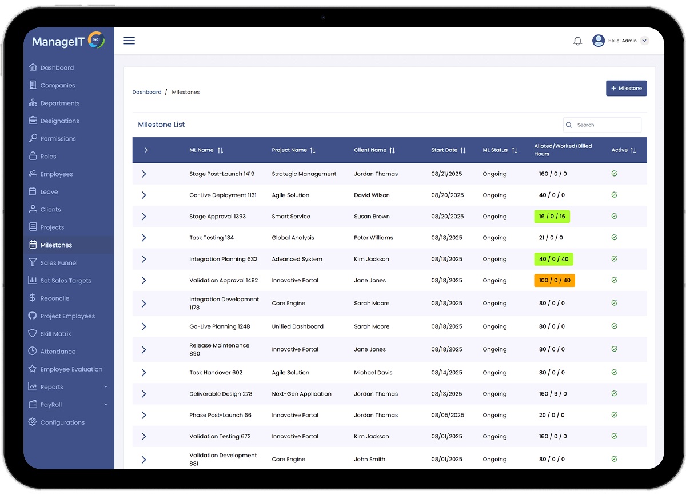Toggle active status for Task Handover 602
The image size is (686, 495).
coord(615,372)
